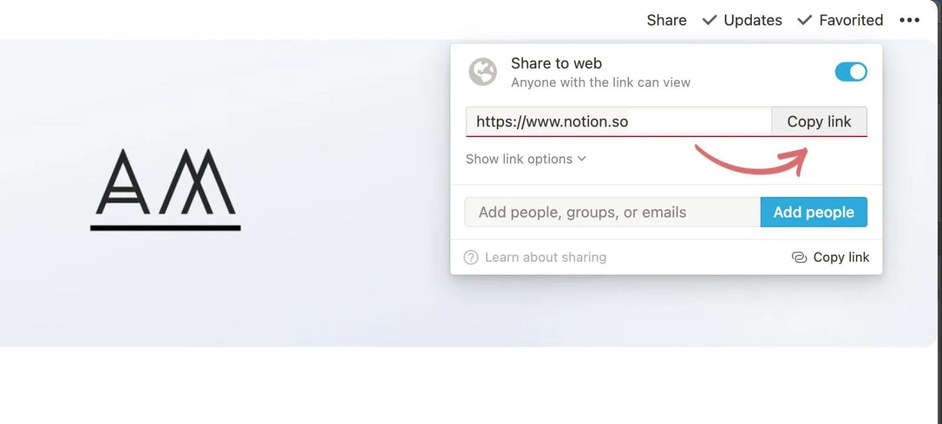
Task: Click the Copy link button beside the URL
Action: pos(819,121)
